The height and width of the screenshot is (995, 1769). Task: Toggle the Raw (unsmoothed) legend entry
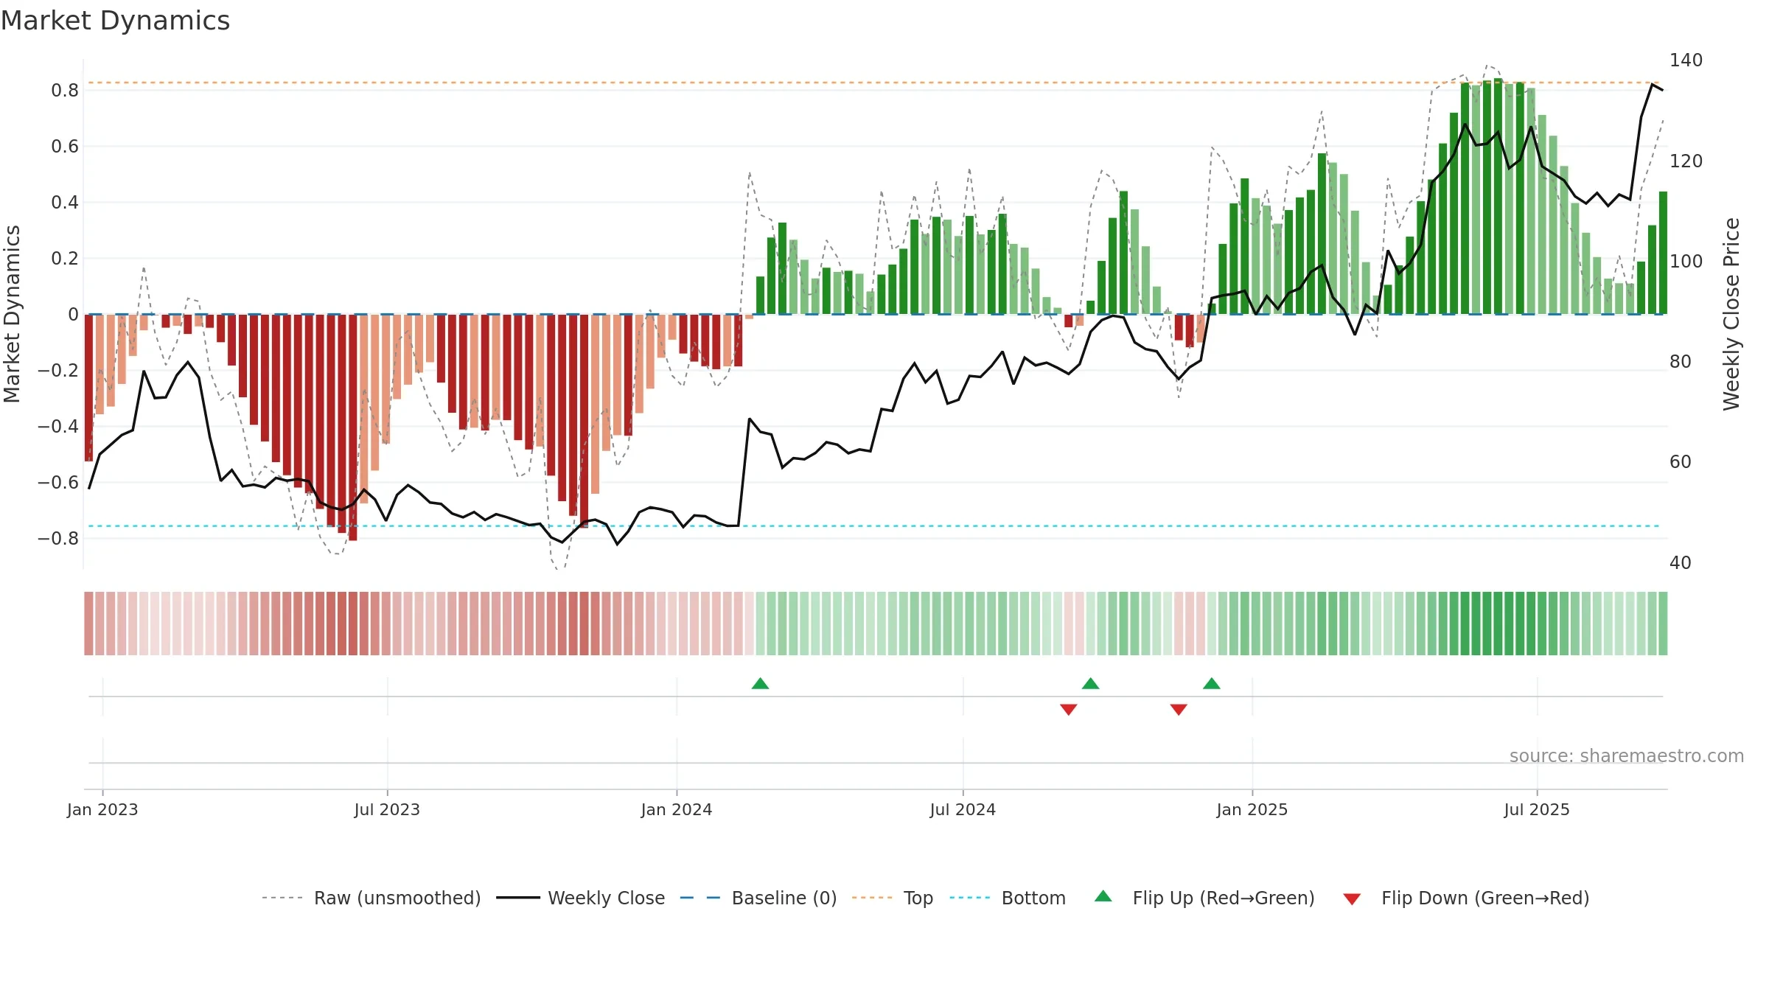click(371, 898)
